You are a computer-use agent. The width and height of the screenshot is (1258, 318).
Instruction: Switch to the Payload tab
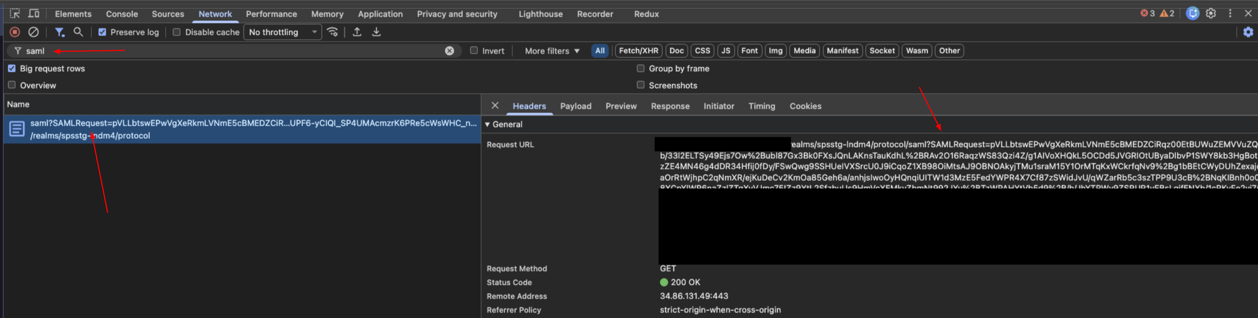click(575, 106)
